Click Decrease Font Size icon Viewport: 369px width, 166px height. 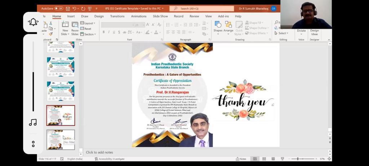tap(153, 25)
